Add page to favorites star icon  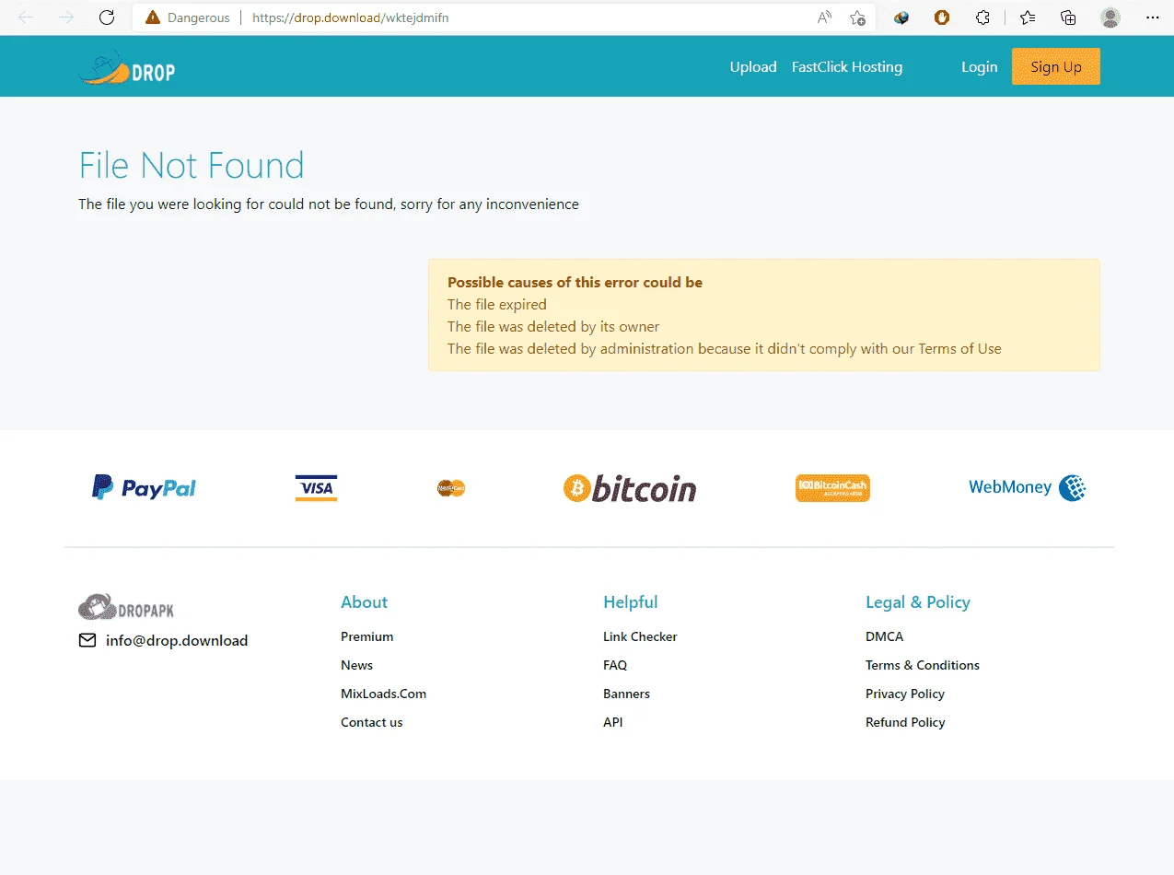click(x=857, y=17)
